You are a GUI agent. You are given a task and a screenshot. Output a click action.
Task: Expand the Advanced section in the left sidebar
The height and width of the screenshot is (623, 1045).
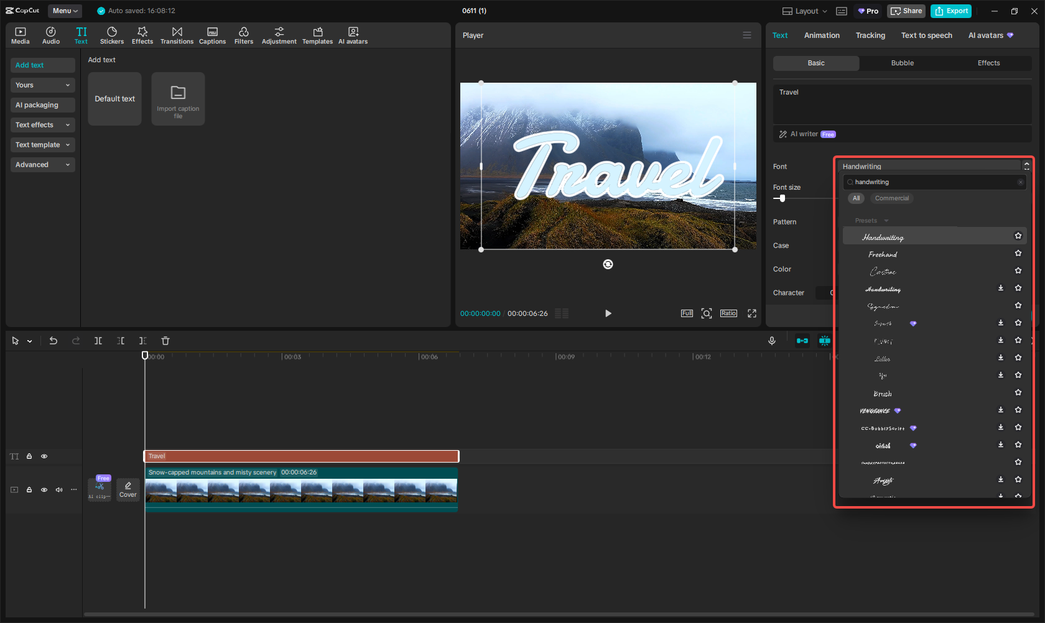pos(42,164)
